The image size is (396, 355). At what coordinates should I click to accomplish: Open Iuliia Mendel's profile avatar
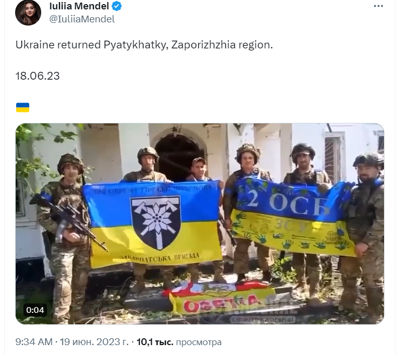pos(28,12)
